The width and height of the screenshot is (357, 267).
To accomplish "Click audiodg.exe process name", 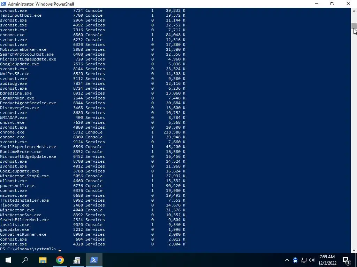I will click(14, 83).
